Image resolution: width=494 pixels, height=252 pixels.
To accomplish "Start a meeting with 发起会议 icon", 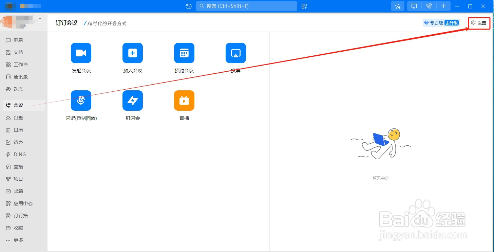I will pos(81,53).
